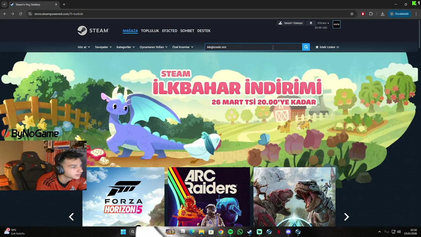421x237 pixels.
Task: Click the forward navigation arrow
Action: click(12, 14)
